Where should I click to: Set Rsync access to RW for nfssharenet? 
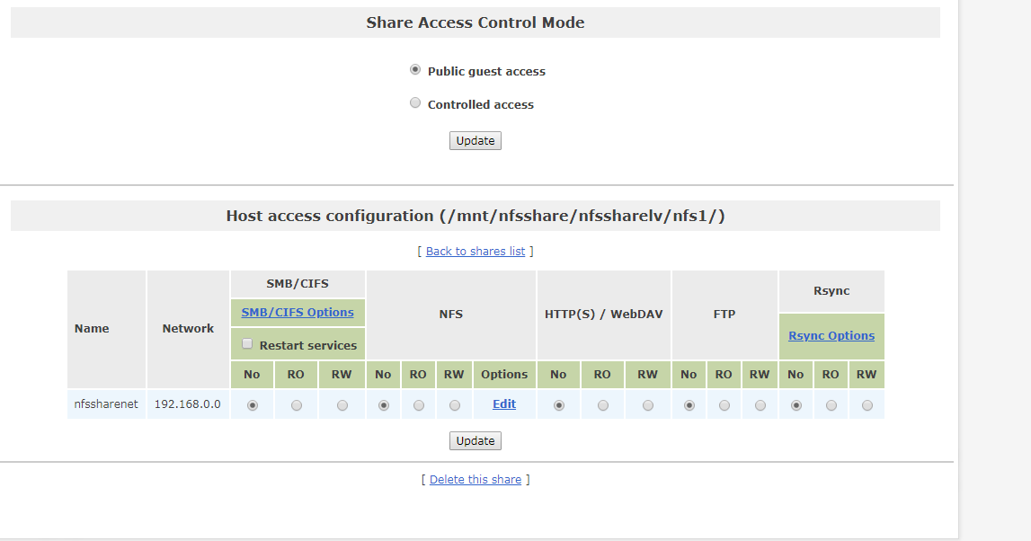click(866, 404)
